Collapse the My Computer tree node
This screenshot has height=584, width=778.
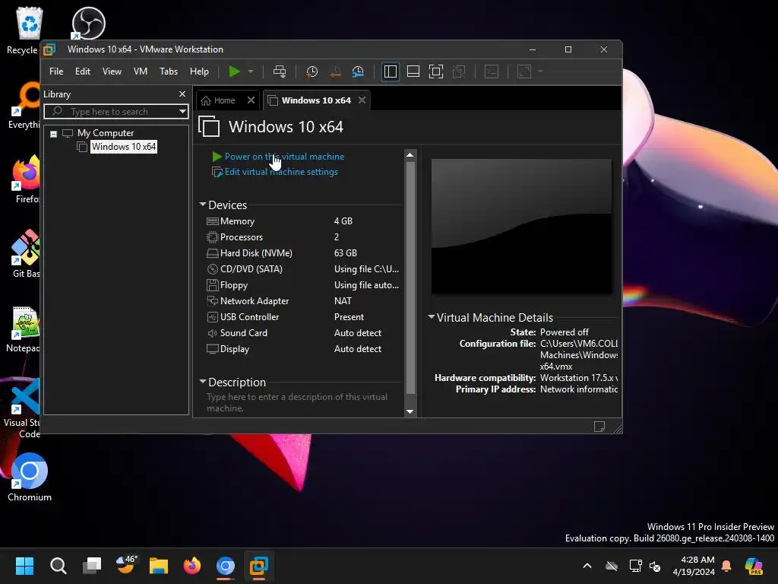pyautogui.click(x=54, y=134)
